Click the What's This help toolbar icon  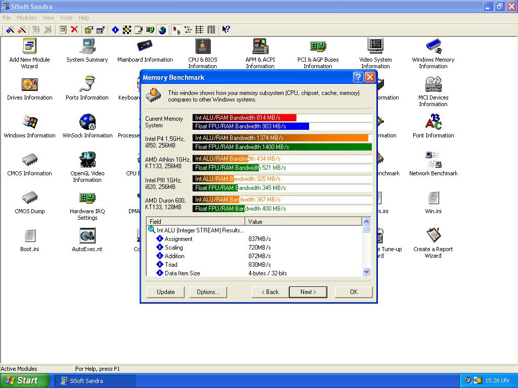226,30
